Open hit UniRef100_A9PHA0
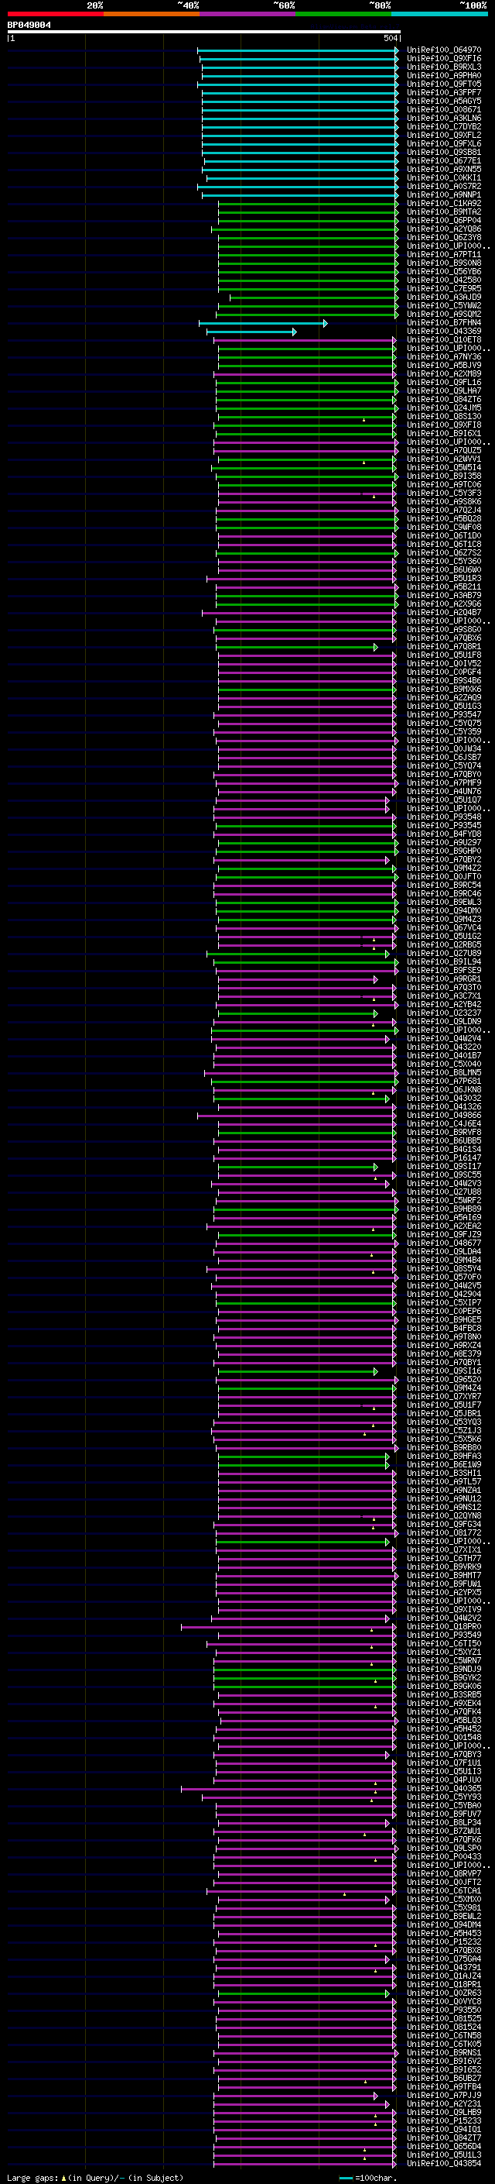This screenshot has height=2184, width=495. coord(444,75)
